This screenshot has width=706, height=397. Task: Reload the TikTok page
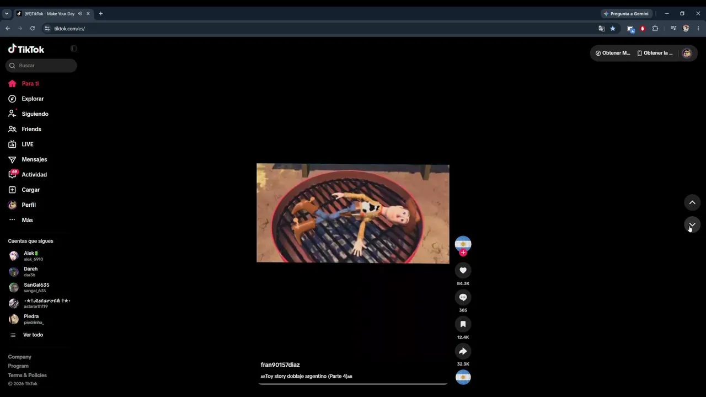33,29
